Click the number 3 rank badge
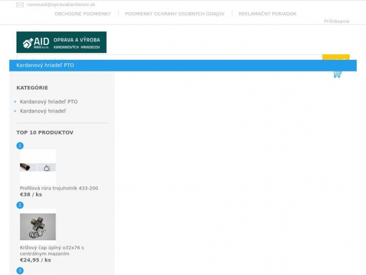 20,271
